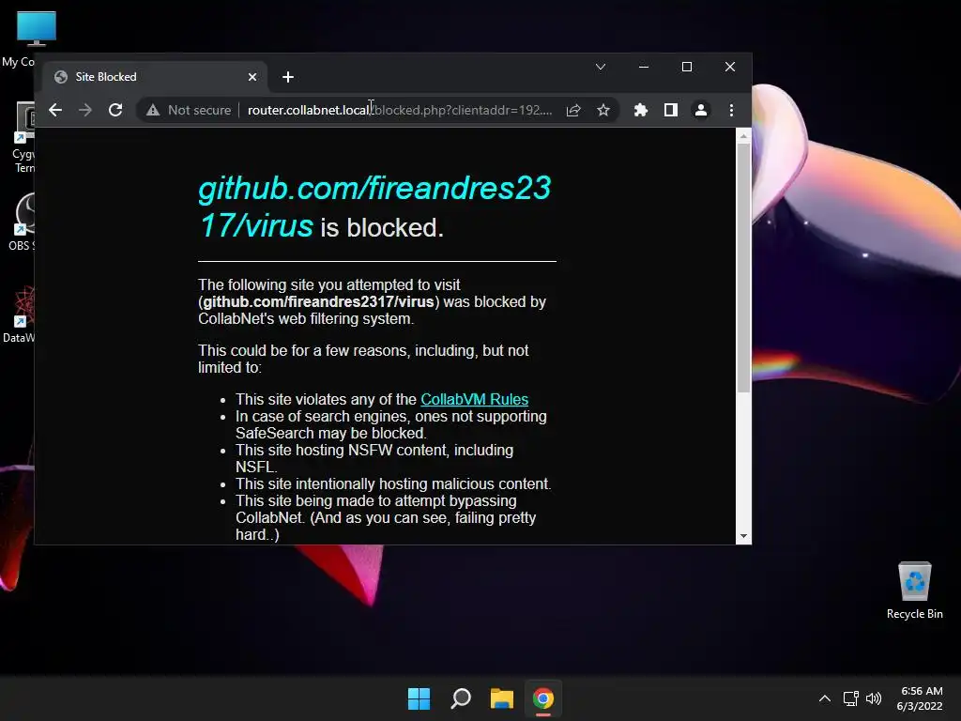
Task: Open the Chrome three-dot menu
Action: [731, 111]
